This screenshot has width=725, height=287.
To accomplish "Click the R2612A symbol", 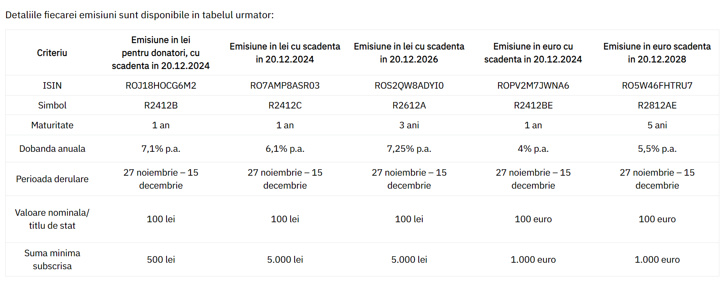I will (409, 105).
